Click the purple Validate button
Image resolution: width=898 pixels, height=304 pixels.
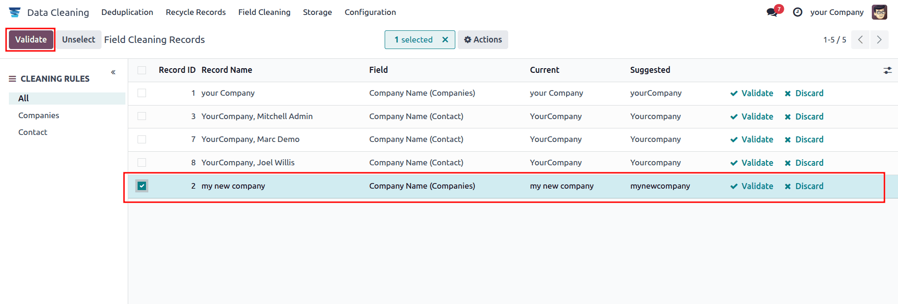[31, 40]
